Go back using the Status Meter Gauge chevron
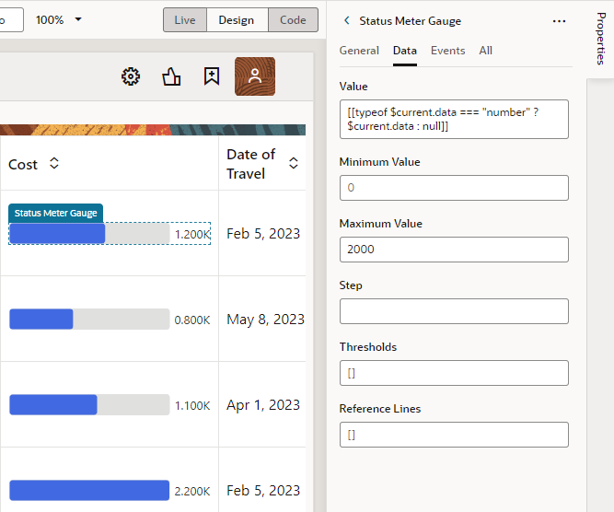Image resolution: width=614 pixels, height=512 pixels. 346,20
